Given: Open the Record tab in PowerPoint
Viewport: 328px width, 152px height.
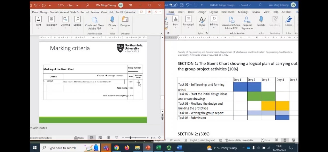Looking at the screenshot, I should click(85, 12).
